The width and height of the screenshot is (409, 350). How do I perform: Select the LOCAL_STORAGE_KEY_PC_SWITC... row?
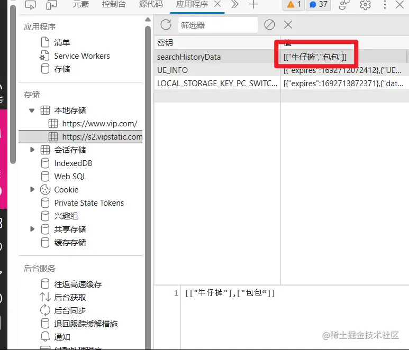(x=217, y=84)
